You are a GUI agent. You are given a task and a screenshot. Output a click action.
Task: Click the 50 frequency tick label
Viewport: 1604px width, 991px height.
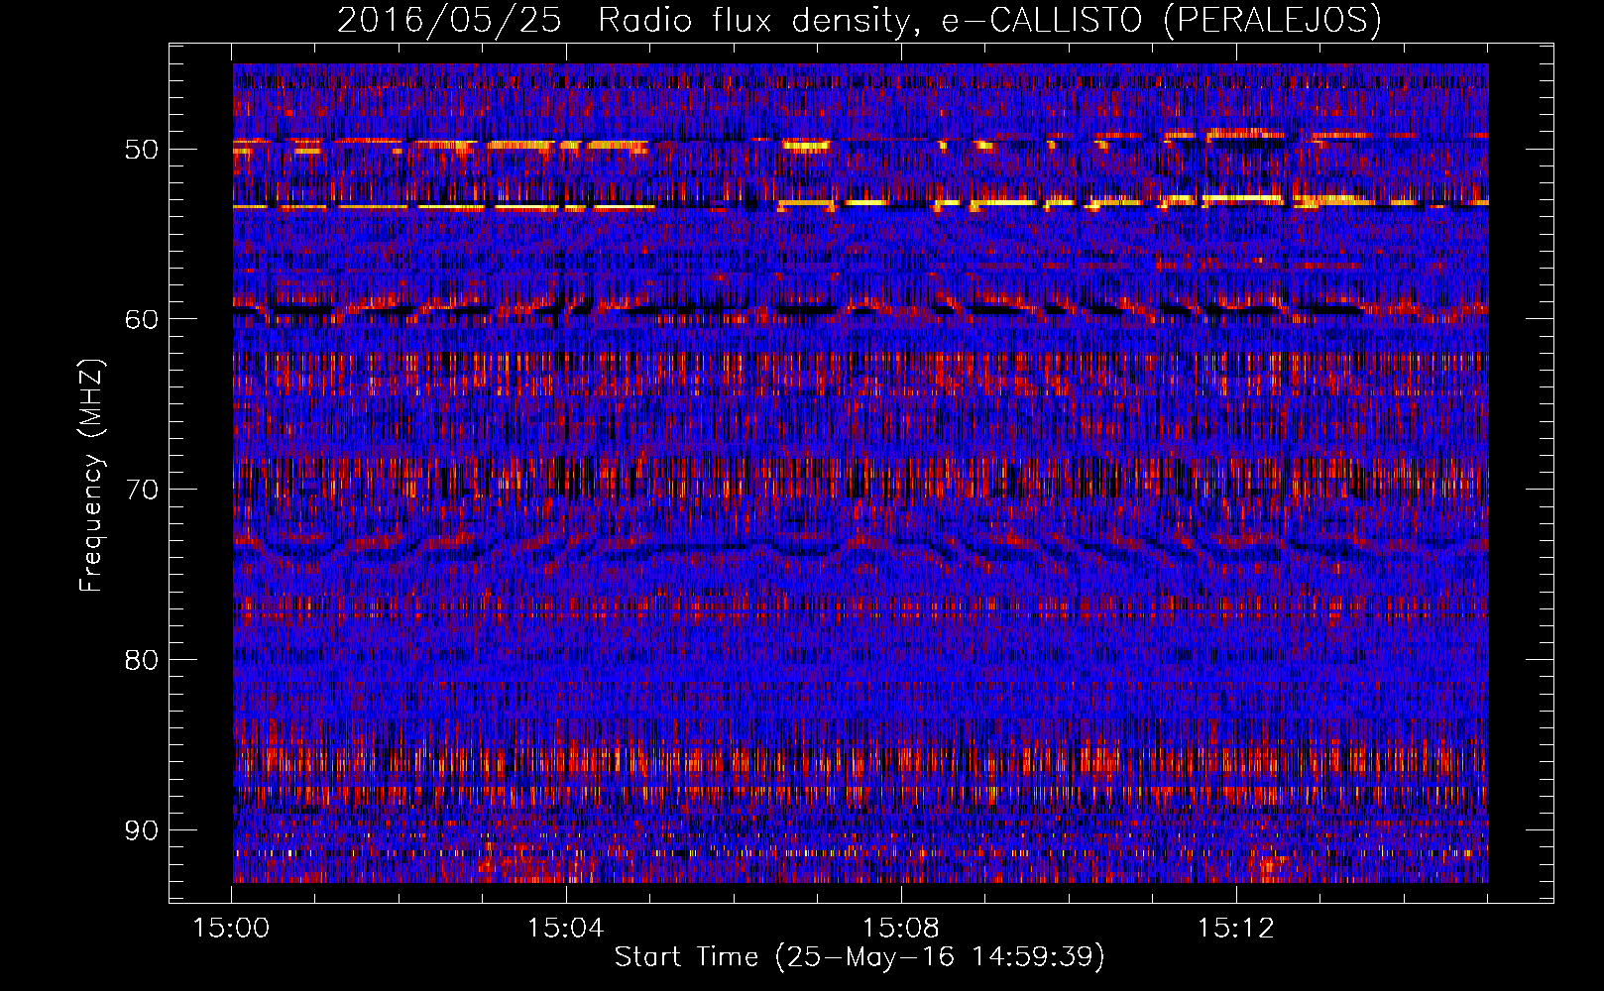point(141,150)
